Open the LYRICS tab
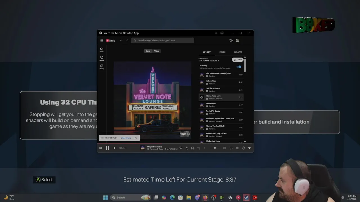 (x=222, y=52)
